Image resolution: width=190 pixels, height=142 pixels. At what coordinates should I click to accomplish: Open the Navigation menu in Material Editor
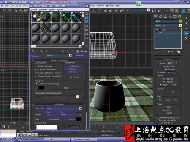43,9
